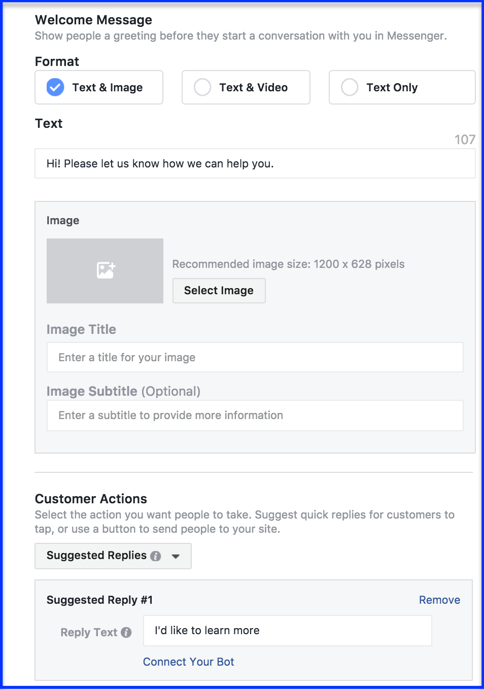This screenshot has width=484, height=690.
Task: Click the Text Only radio circle
Action: 350,87
